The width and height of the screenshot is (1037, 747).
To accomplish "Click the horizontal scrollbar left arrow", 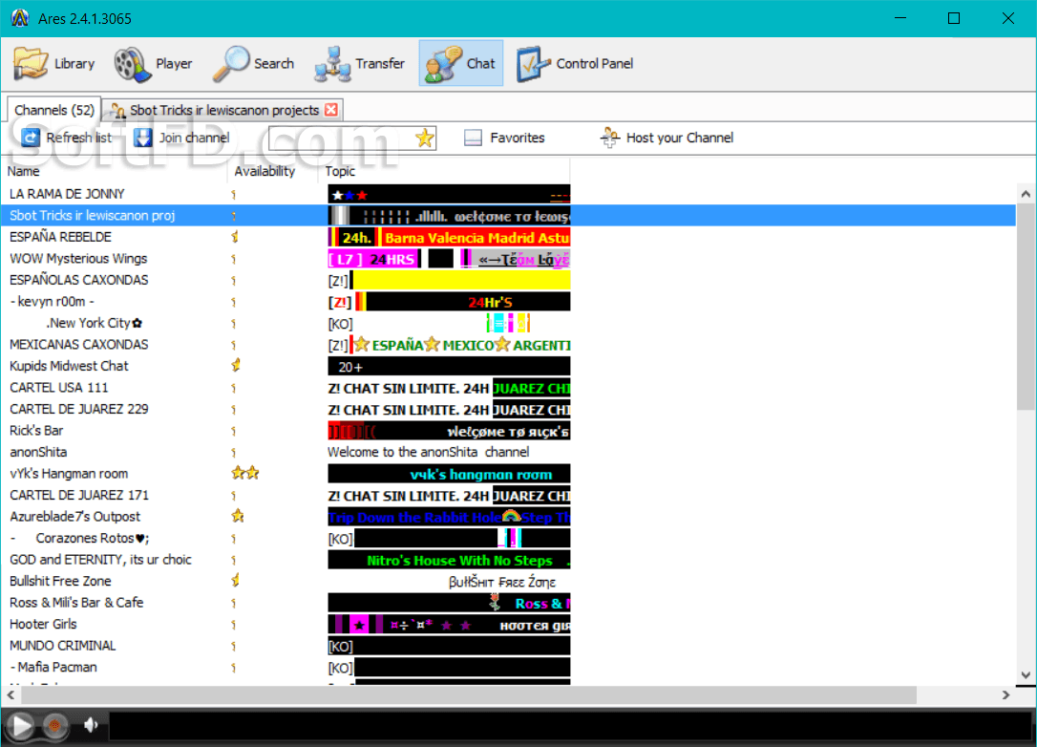I will click(11, 694).
